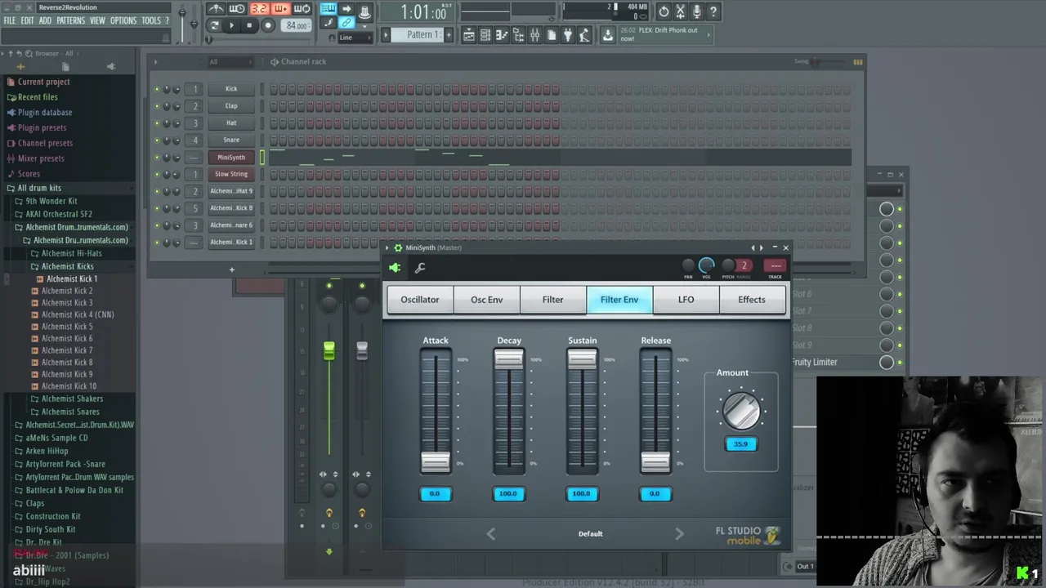This screenshot has width=1046, height=588.
Task: Click the green plug icon in MiniSynth
Action: click(396, 267)
